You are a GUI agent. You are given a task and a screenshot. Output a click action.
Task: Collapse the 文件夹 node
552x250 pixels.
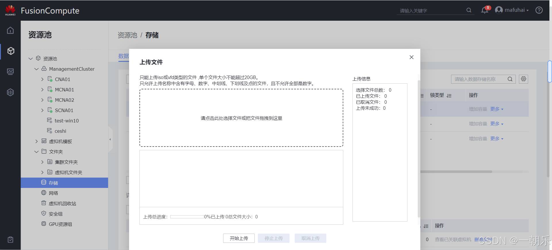pos(37,152)
